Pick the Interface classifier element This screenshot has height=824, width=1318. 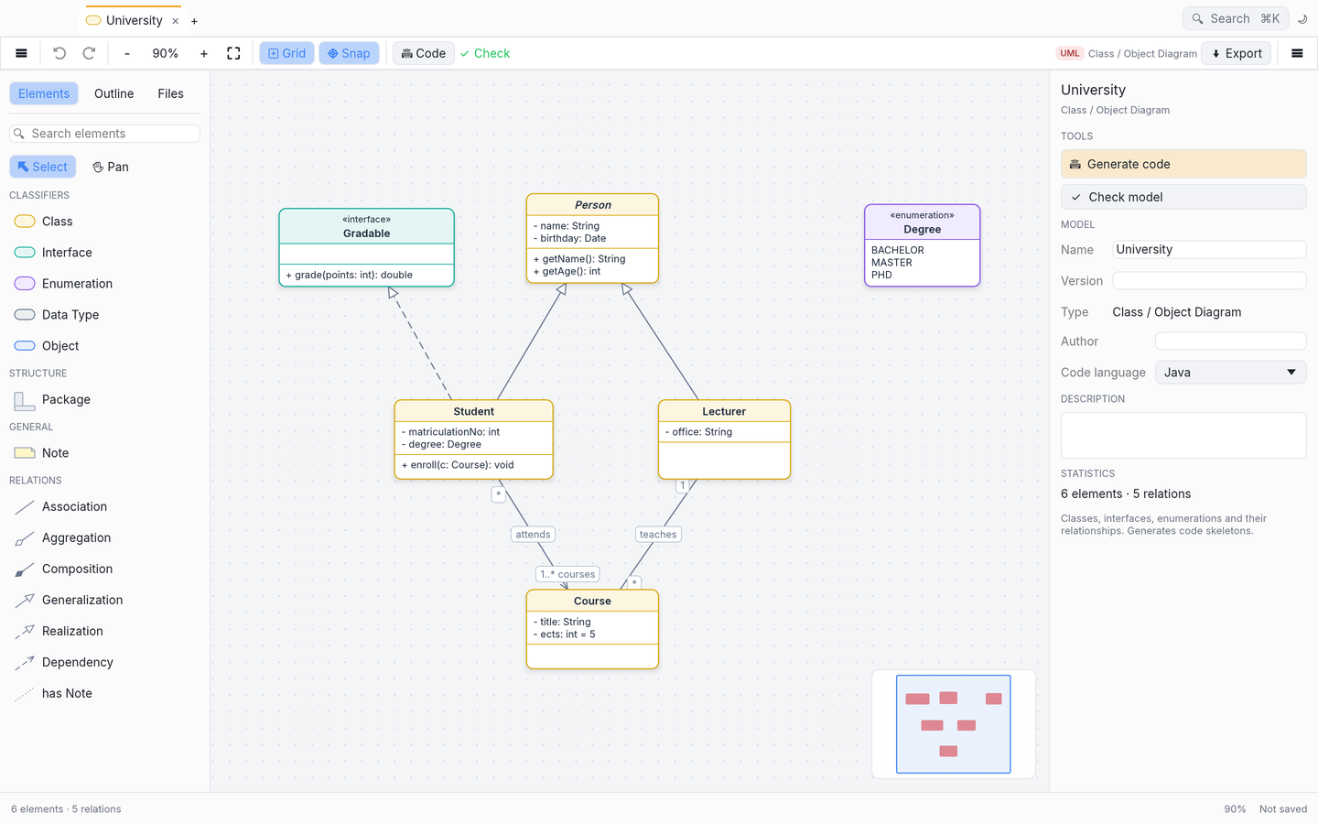pyautogui.click(x=67, y=253)
